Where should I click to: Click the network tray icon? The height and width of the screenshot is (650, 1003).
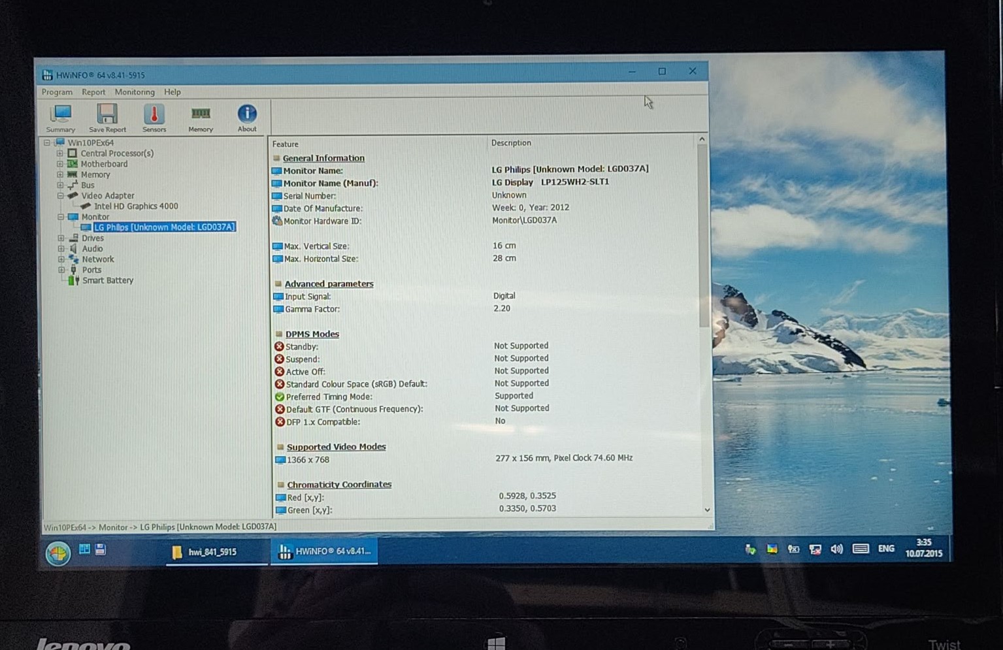pyautogui.click(x=815, y=549)
